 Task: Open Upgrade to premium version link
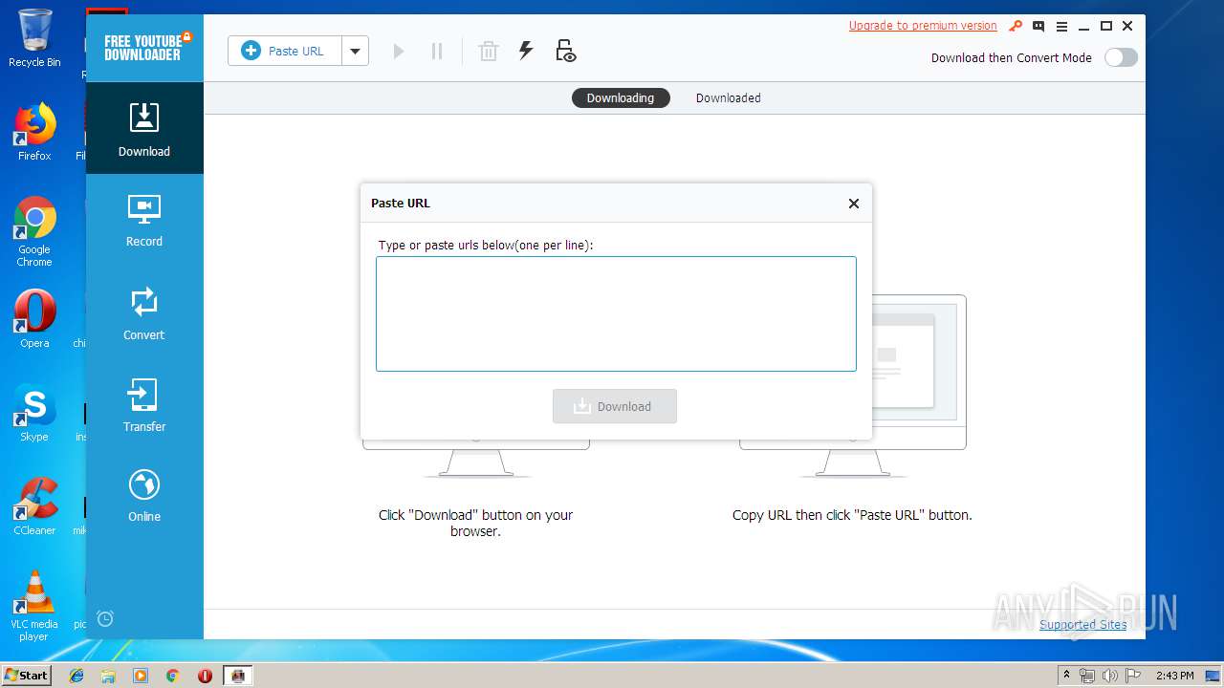pos(923,26)
